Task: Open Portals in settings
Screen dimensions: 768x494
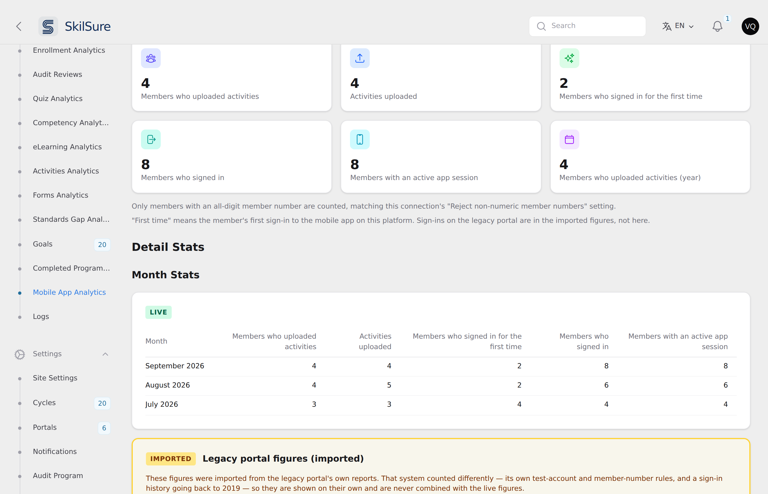Action: pyautogui.click(x=45, y=427)
